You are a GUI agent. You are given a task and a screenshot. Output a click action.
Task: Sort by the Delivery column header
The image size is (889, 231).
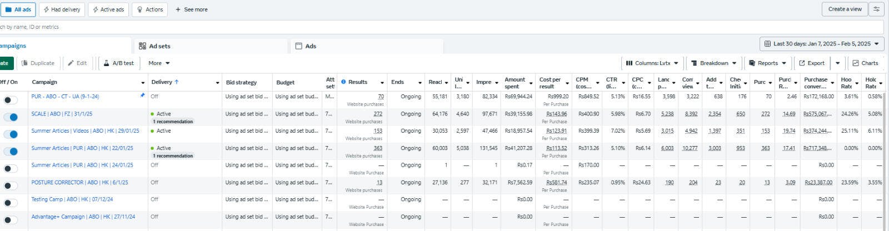165,82
